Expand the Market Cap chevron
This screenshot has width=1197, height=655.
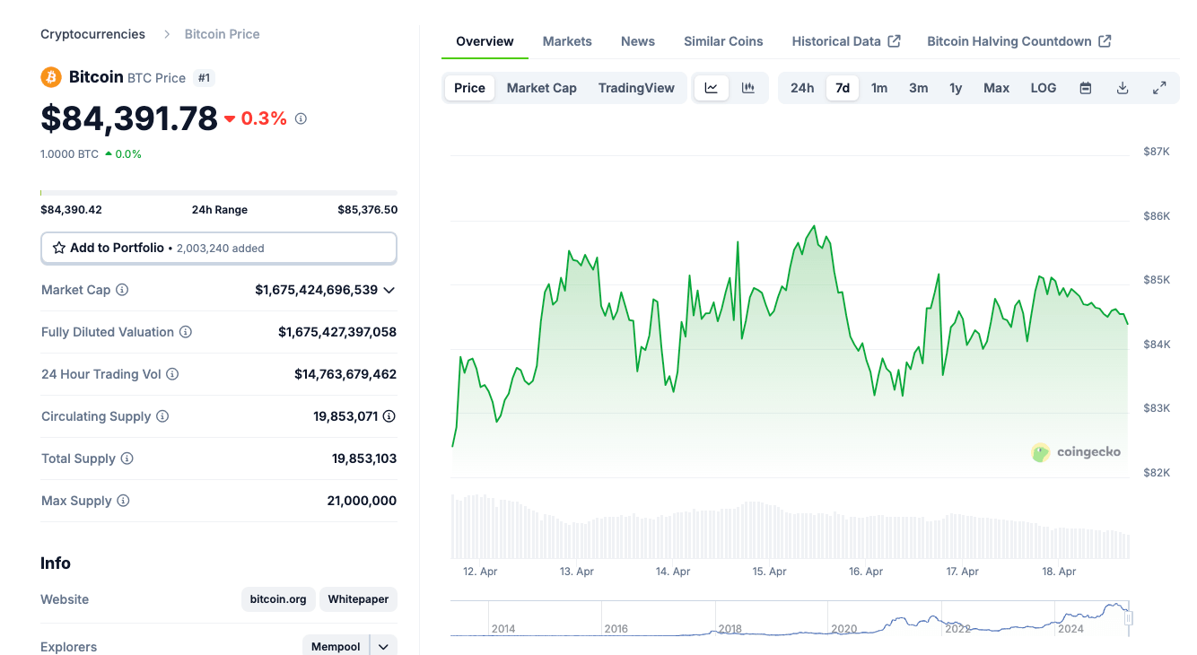(x=389, y=290)
